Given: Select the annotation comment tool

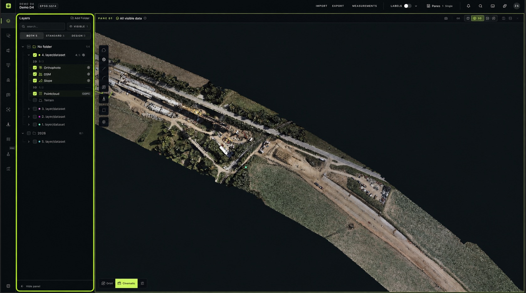Looking at the screenshot, I should point(104,87).
